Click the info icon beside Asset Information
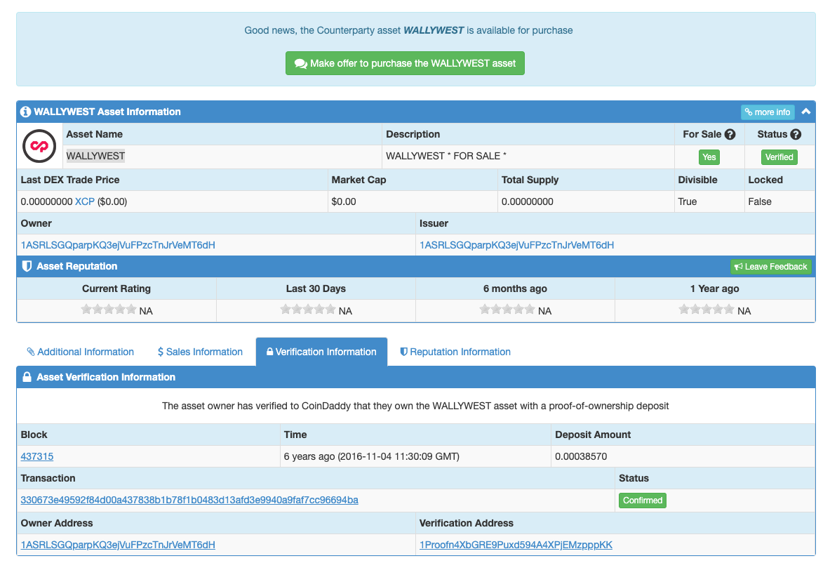 tap(25, 112)
